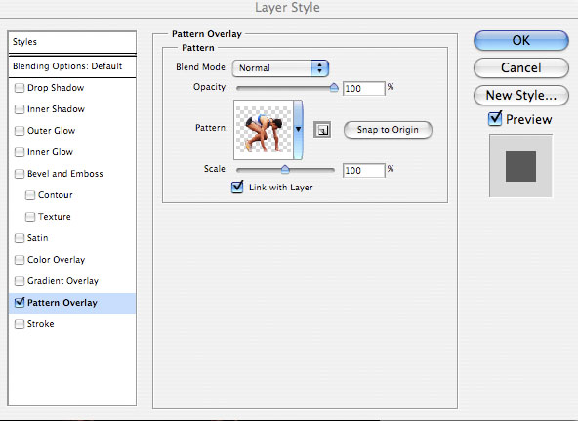Screen dimensions: 578x421
Task: Open the Blend Mode Normal dropdown
Action: 280,68
